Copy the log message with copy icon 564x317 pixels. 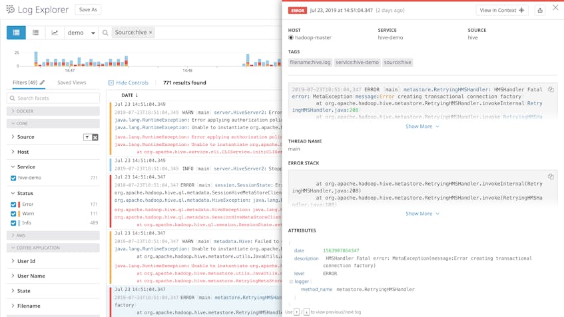(551, 89)
